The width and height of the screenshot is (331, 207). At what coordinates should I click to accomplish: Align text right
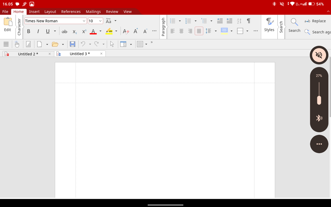tap(190, 31)
